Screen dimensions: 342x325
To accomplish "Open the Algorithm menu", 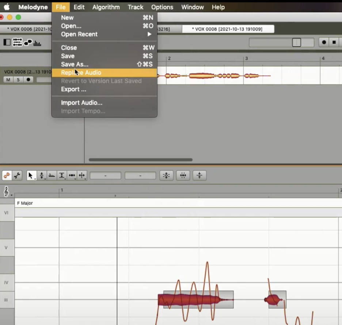I will pos(106,7).
